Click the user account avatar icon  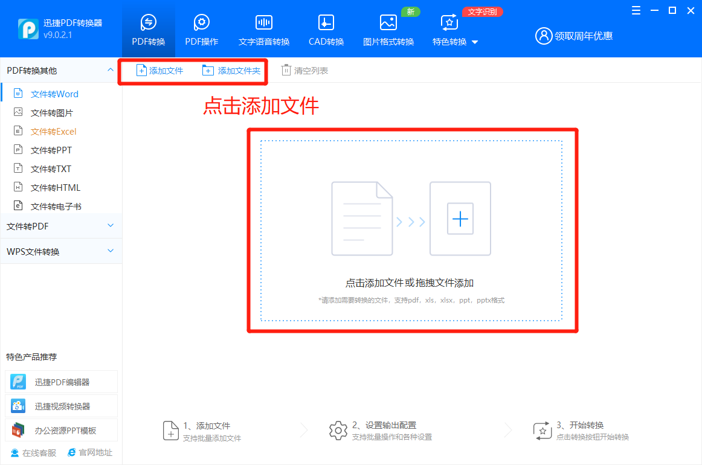coord(544,36)
